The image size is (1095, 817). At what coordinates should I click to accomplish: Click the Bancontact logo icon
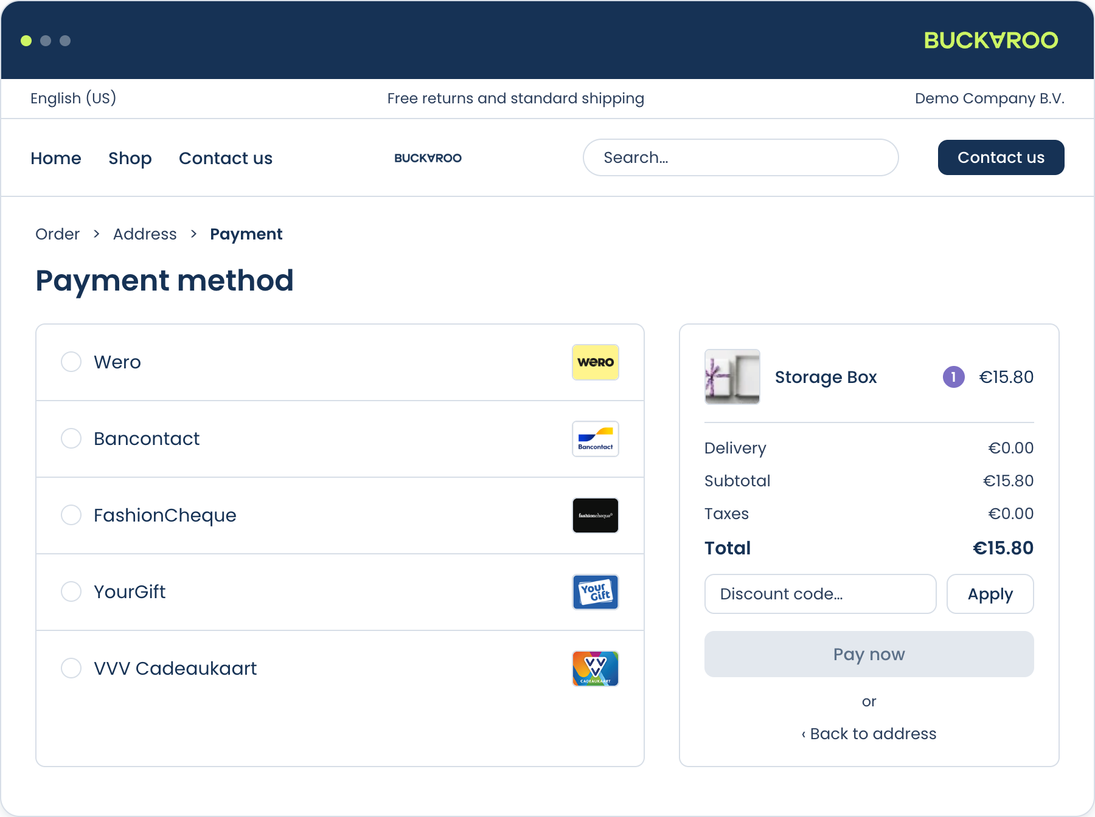coord(596,439)
